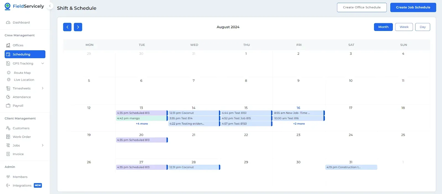The image size is (442, 194).
Task: Collapse the GPS Tracking submenu arrow
Action: 43,64
